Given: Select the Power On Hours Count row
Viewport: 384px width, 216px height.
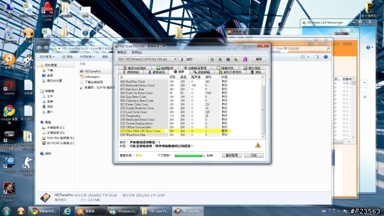Looking at the screenshot, I should point(175,93).
